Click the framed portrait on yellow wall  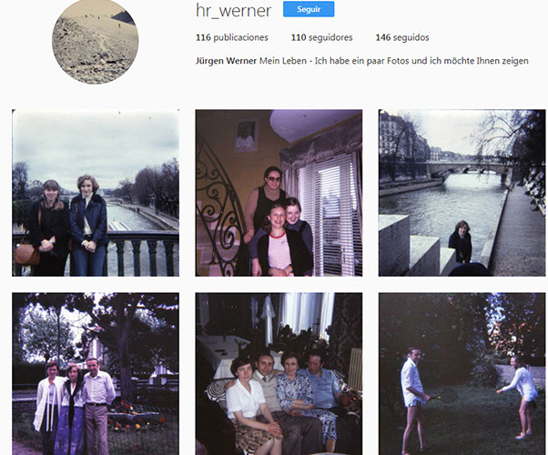tap(246, 136)
